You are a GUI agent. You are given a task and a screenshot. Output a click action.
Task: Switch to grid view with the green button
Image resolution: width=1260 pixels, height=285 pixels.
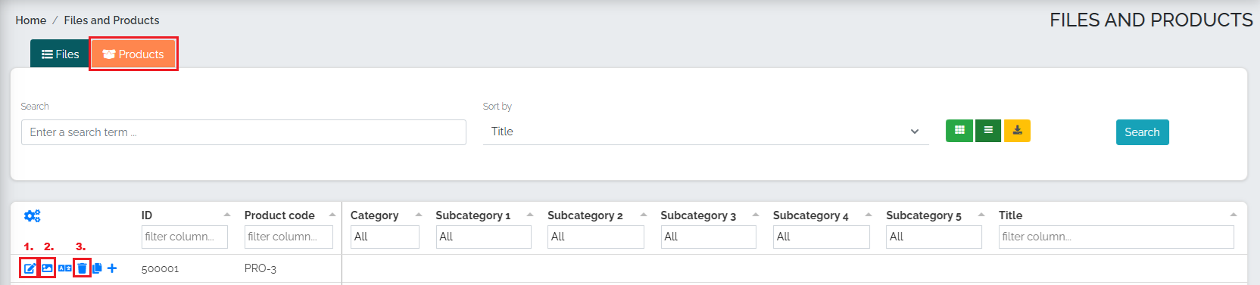pyautogui.click(x=959, y=131)
